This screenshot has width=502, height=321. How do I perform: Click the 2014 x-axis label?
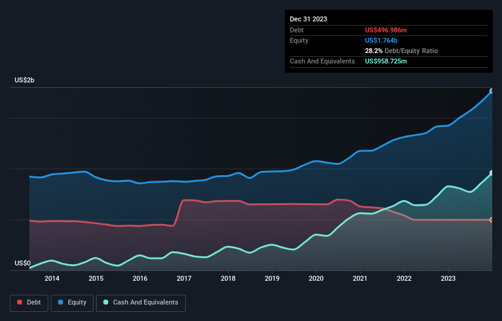pyautogui.click(x=52, y=278)
